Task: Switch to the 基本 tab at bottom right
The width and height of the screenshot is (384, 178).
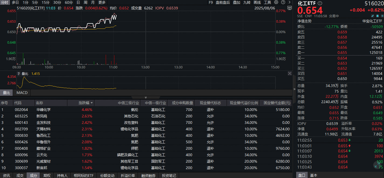Action: coord(313,175)
